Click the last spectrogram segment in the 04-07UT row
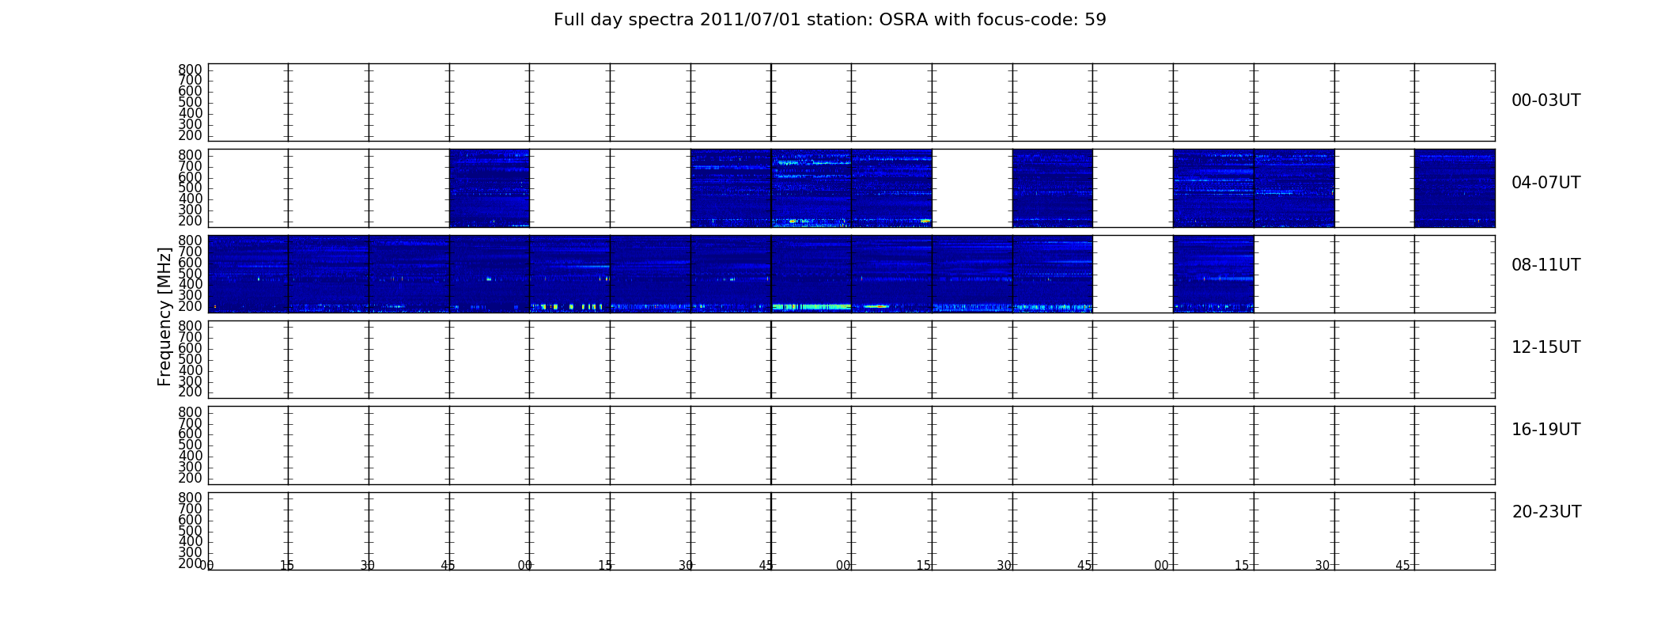Image resolution: width=1661 pixels, height=633 pixels. tap(1455, 188)
